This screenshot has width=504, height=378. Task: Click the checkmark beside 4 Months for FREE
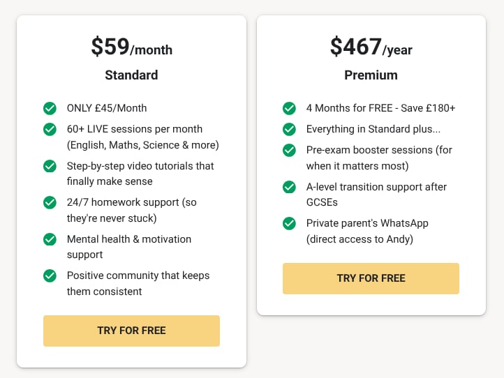(289, 108)
